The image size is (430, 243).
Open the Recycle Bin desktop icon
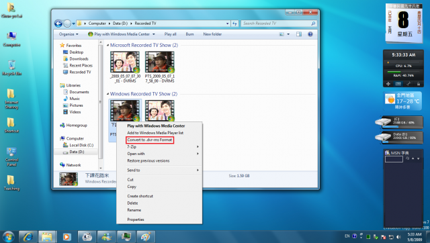click(x=11, y=68)
